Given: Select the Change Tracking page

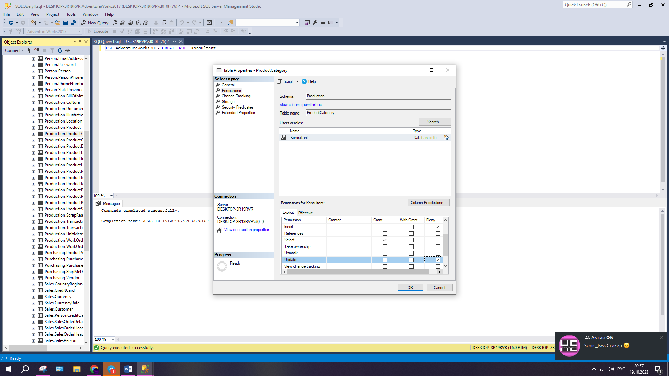Looking at the screenshot, I should tap(236, 96).
